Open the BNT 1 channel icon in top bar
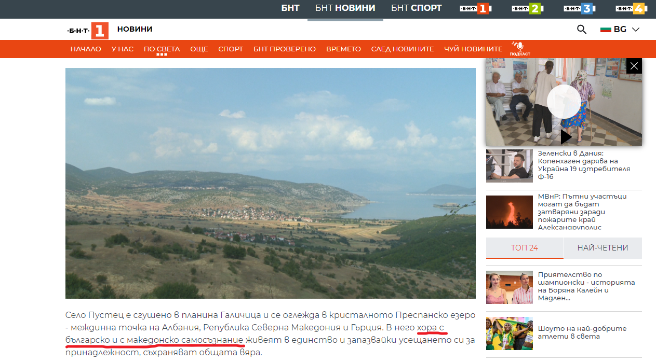 [x=476, y=8]
